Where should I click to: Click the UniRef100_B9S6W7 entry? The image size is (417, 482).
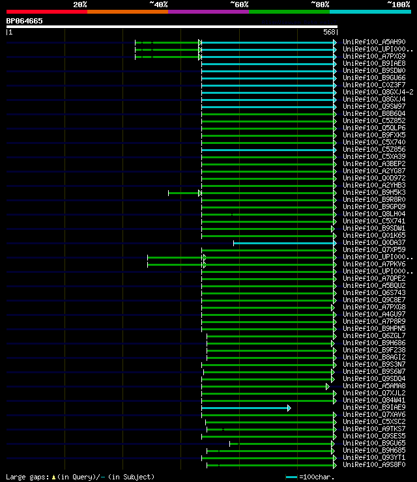tap(374, 372)
